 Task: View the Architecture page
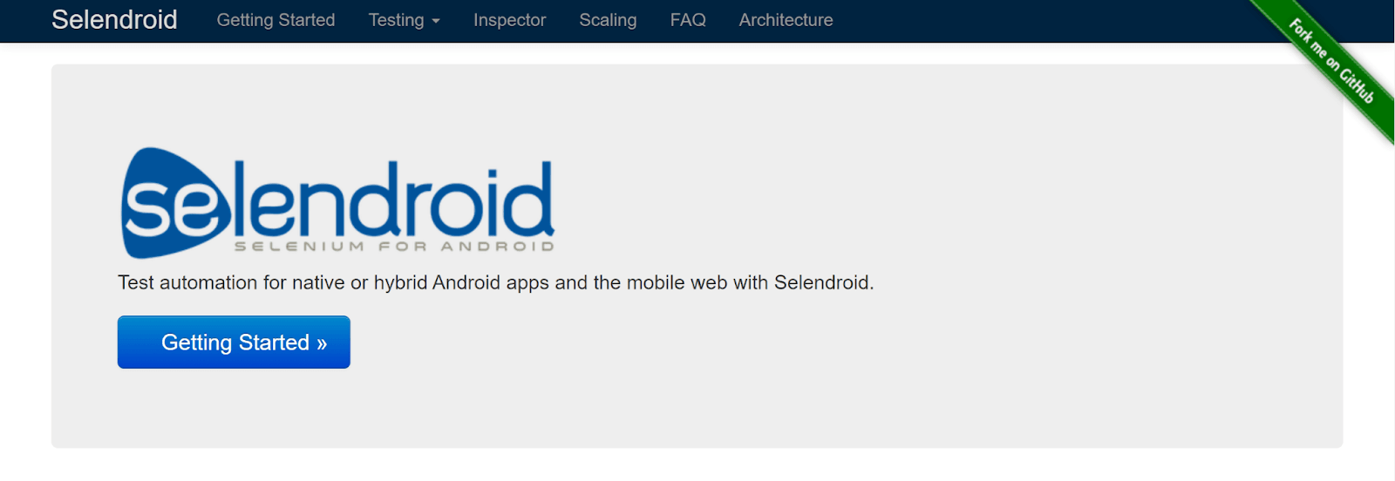[786, 20]
